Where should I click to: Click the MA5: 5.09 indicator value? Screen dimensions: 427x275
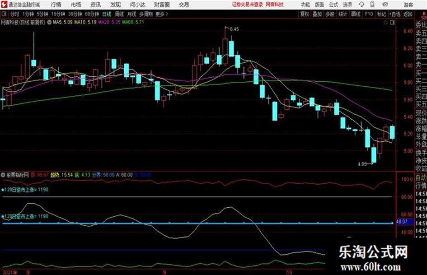pyautogui.click(x=63, y=22)
